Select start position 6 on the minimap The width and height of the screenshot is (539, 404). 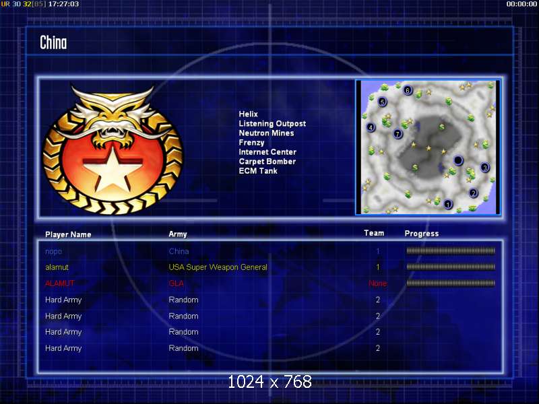tap(408, 90)
